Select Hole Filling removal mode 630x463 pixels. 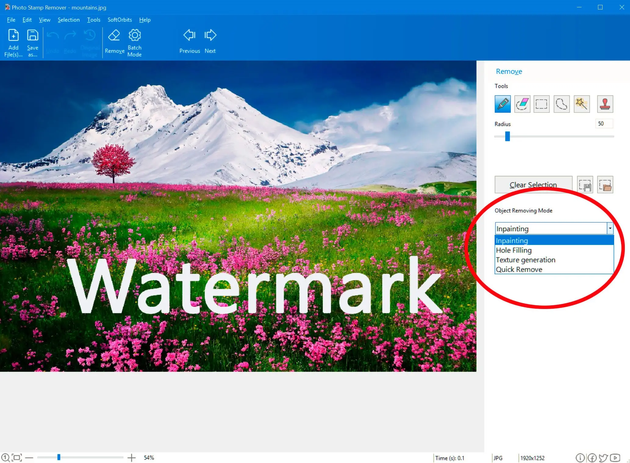[514, 249]
